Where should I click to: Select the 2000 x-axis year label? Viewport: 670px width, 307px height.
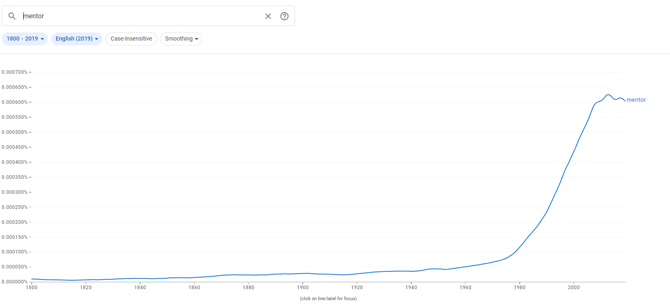(x=574, y=288)
